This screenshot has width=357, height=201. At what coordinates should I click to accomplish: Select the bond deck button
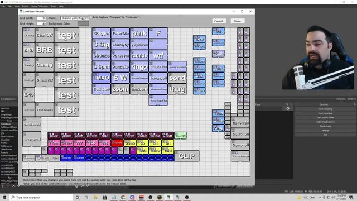(x=177, y=78)
